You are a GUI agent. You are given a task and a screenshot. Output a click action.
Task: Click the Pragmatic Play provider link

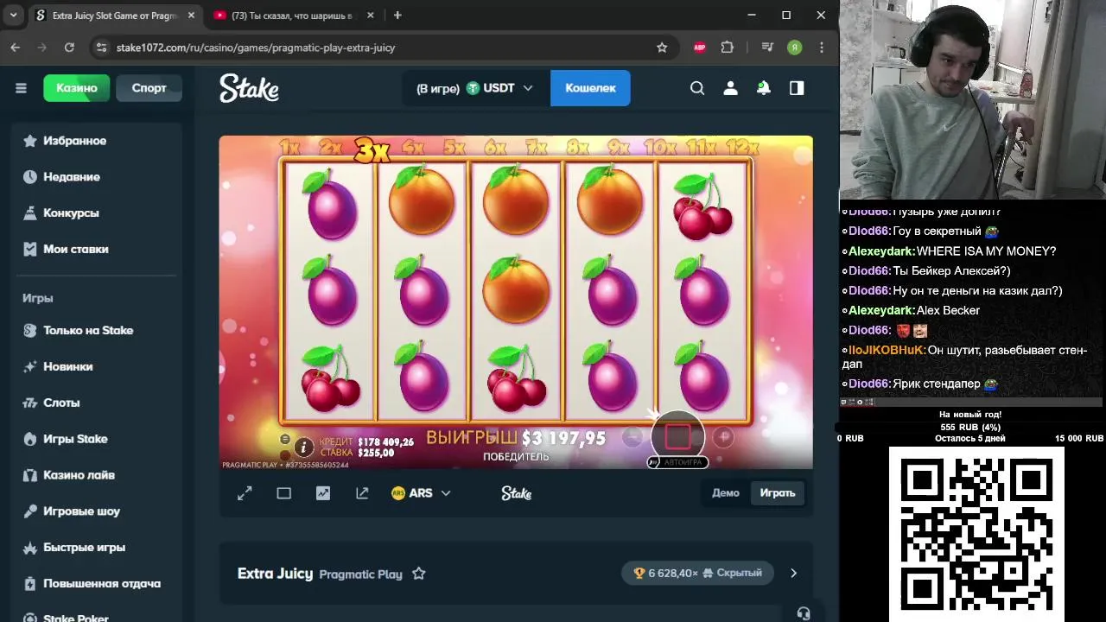pyautogui.click(x=360, y=574)
